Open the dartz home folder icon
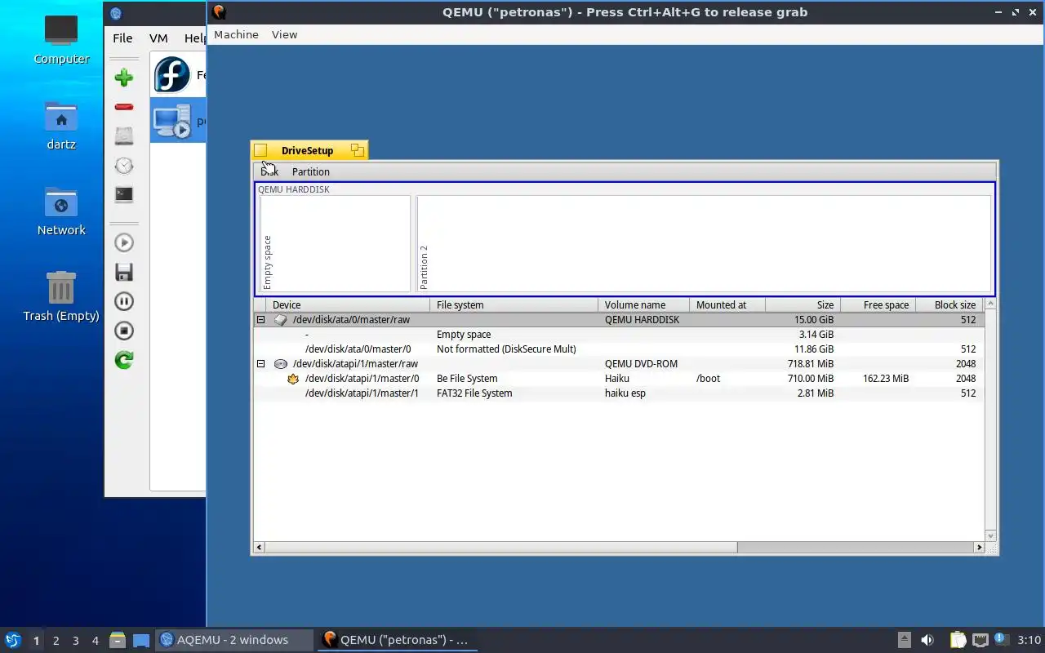The image size is (1045, 653). (x=61, y=117)
